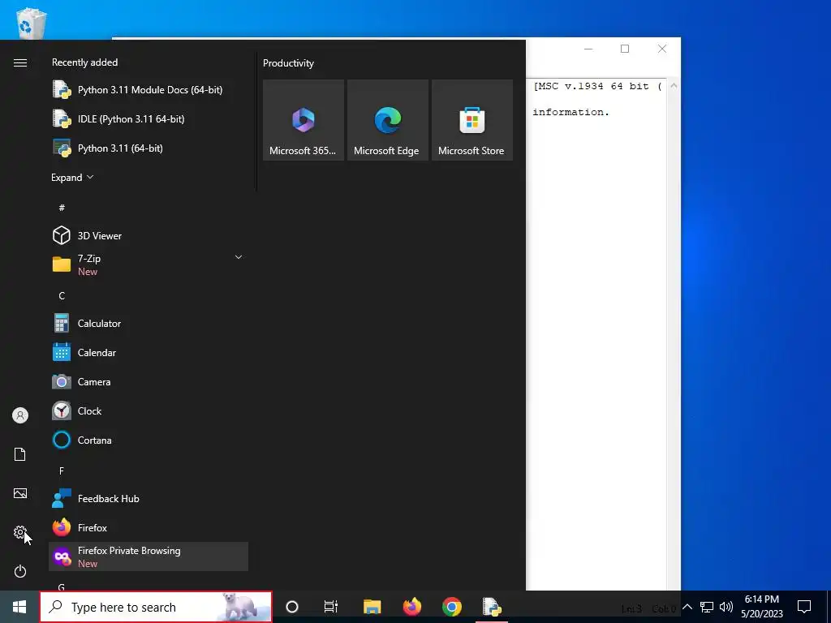Viewport: 831px width, 623px height.
Task: Launch Firefox from the taskbar
Action: (411, 607)
